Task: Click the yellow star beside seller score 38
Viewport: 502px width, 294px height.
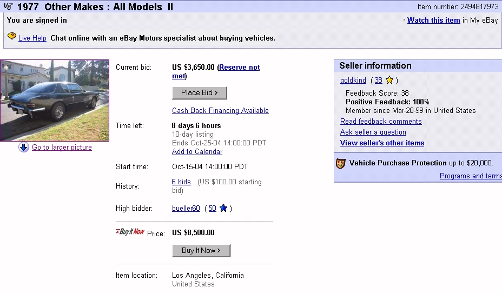Action: (389, 81)
